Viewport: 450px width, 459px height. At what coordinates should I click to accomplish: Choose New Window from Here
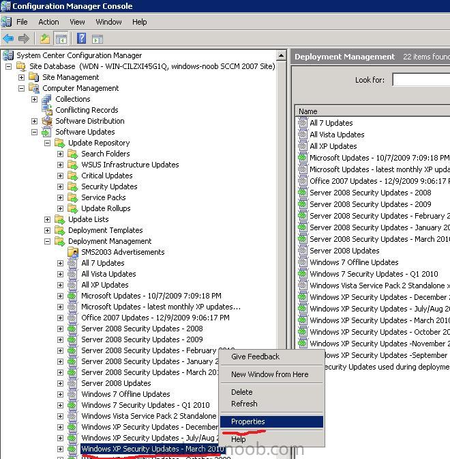tap(271, 374)
